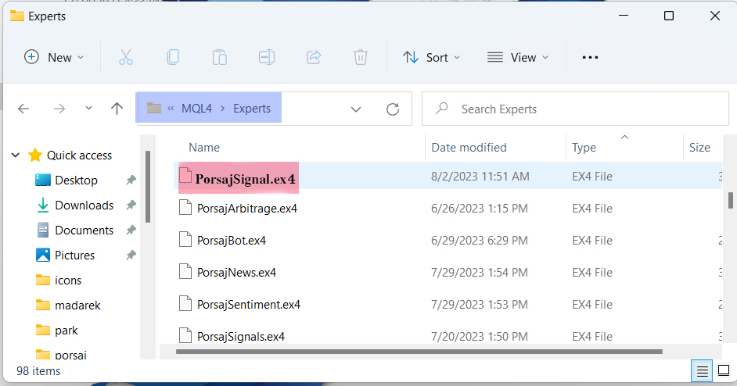Viewport: 737px width, 386px height.
Task: Click the Copy icon in toolbar
Action: click(173, 57)
